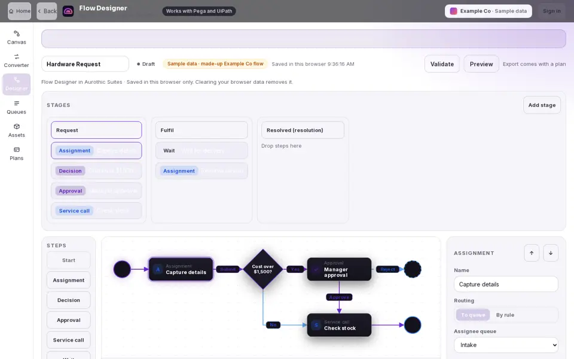Select the end node after Check stock
The height and width of the screenshot is (359, 574).
(x=413, y=325)
